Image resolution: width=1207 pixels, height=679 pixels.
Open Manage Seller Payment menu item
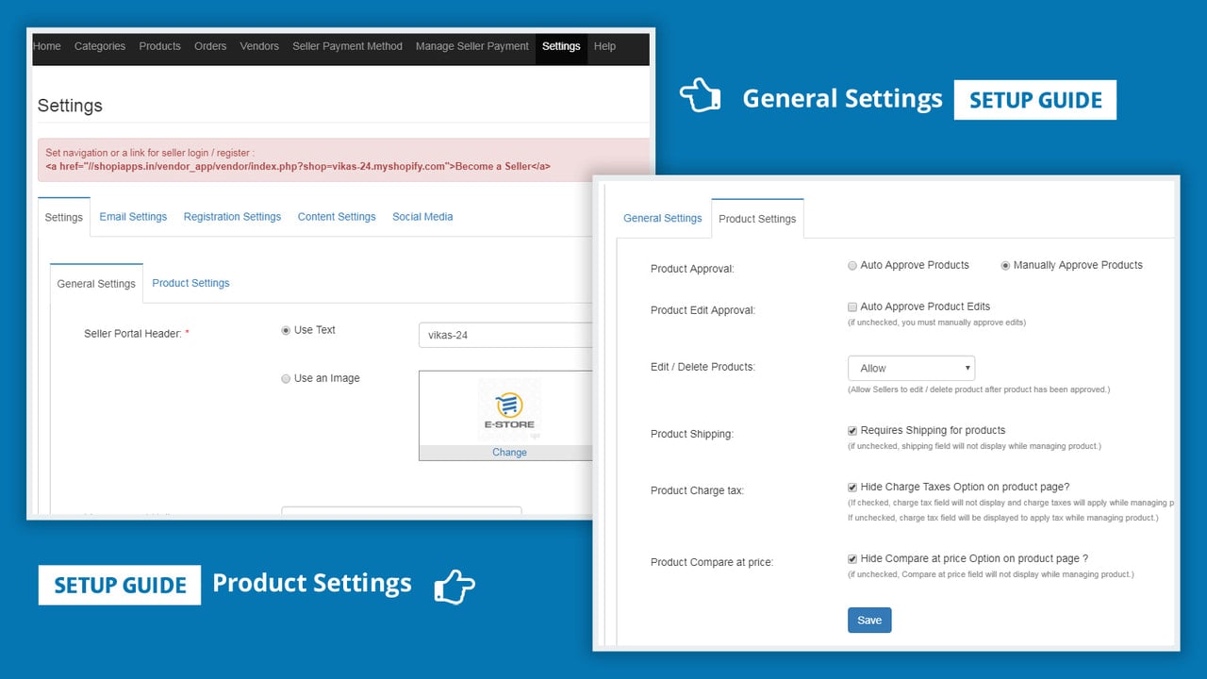pos(472,46)
